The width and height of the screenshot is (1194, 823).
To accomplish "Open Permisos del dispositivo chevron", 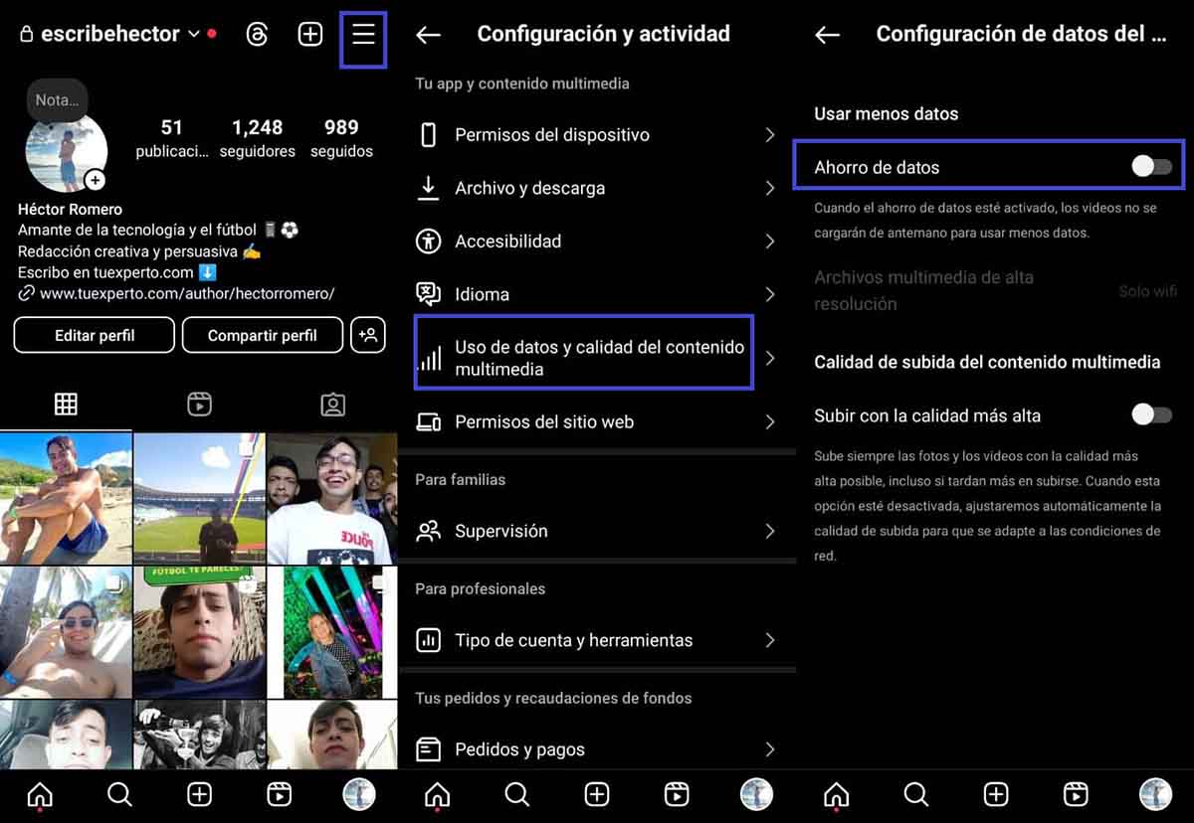I will pos(770,135).
